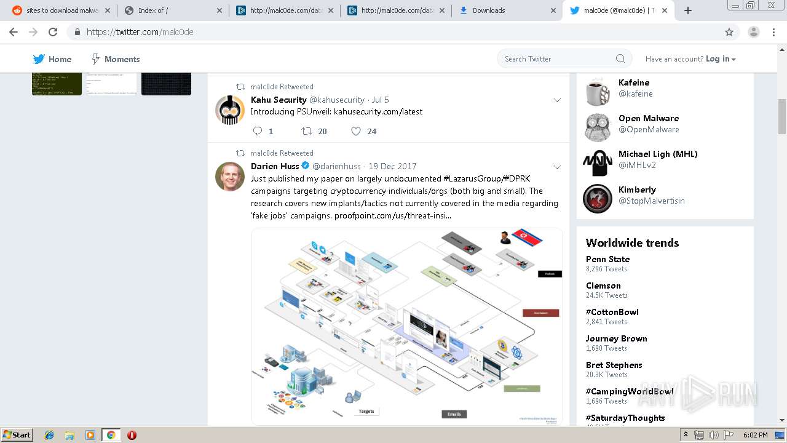Open the media player taskbar icon
The width and height of the screenshot is (787, 443).
[90, 435]
